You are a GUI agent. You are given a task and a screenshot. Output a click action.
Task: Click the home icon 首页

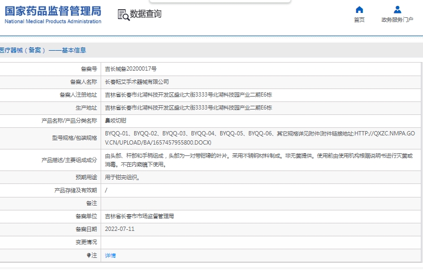pos(359,10)
